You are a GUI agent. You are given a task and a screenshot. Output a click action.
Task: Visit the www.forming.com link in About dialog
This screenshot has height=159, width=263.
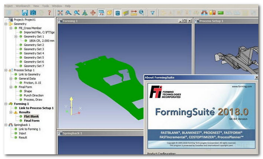click(x=242, y=86)
